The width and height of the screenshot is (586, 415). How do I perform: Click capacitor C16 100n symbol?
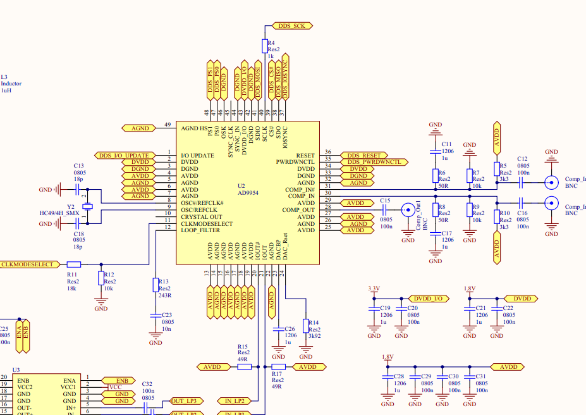point(521,203)
